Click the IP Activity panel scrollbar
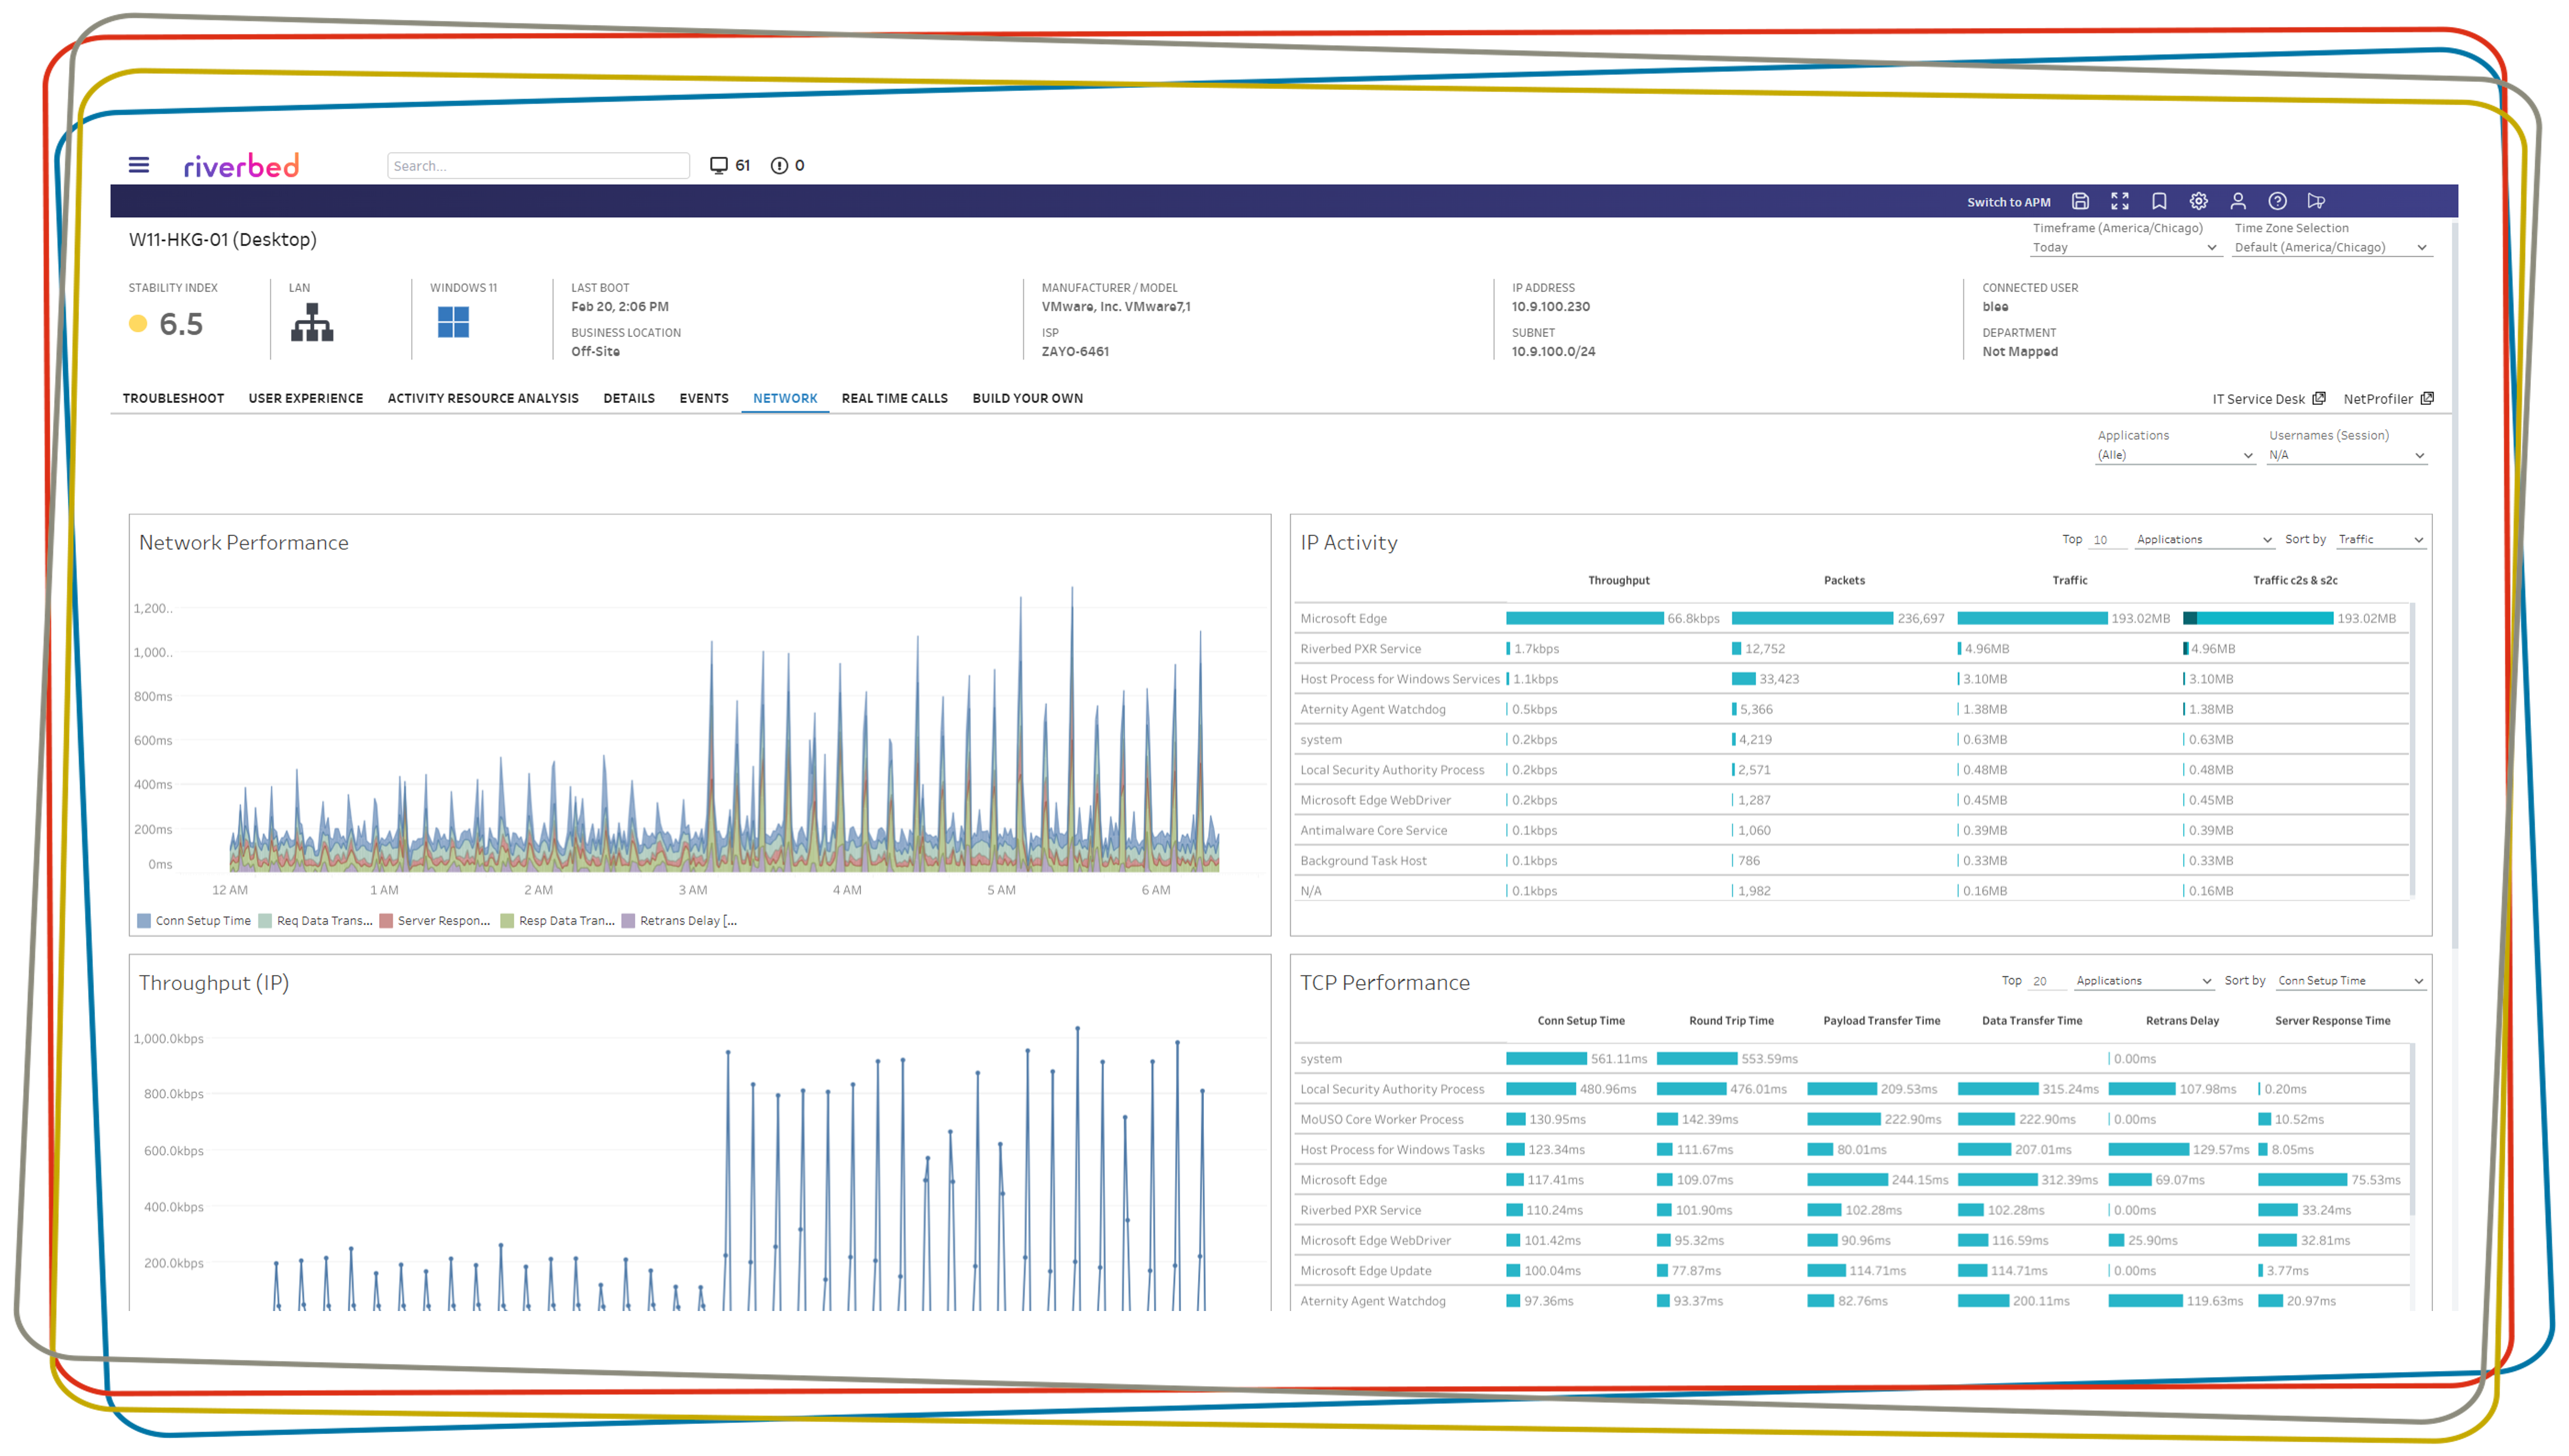 pyautogui.click(x=2413, y=750)
